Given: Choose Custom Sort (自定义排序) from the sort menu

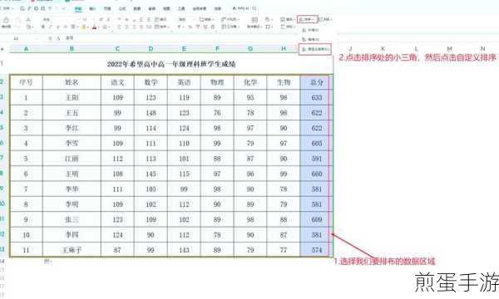Looking at the screenshot, I should pyautogui.click(x=315, y=49).
